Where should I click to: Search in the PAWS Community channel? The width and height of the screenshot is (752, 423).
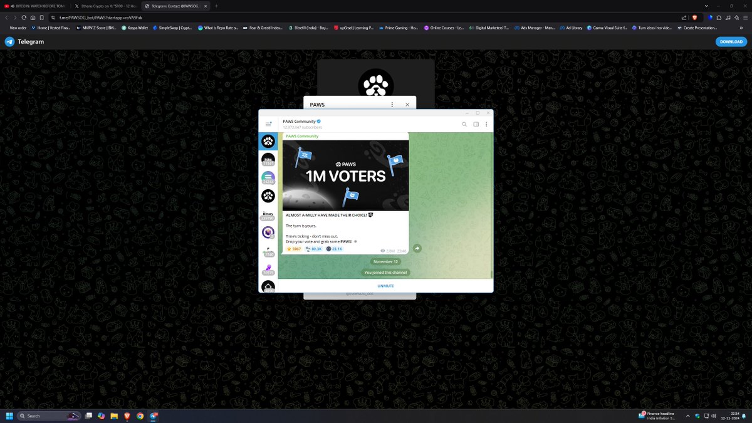click(464, 124)
